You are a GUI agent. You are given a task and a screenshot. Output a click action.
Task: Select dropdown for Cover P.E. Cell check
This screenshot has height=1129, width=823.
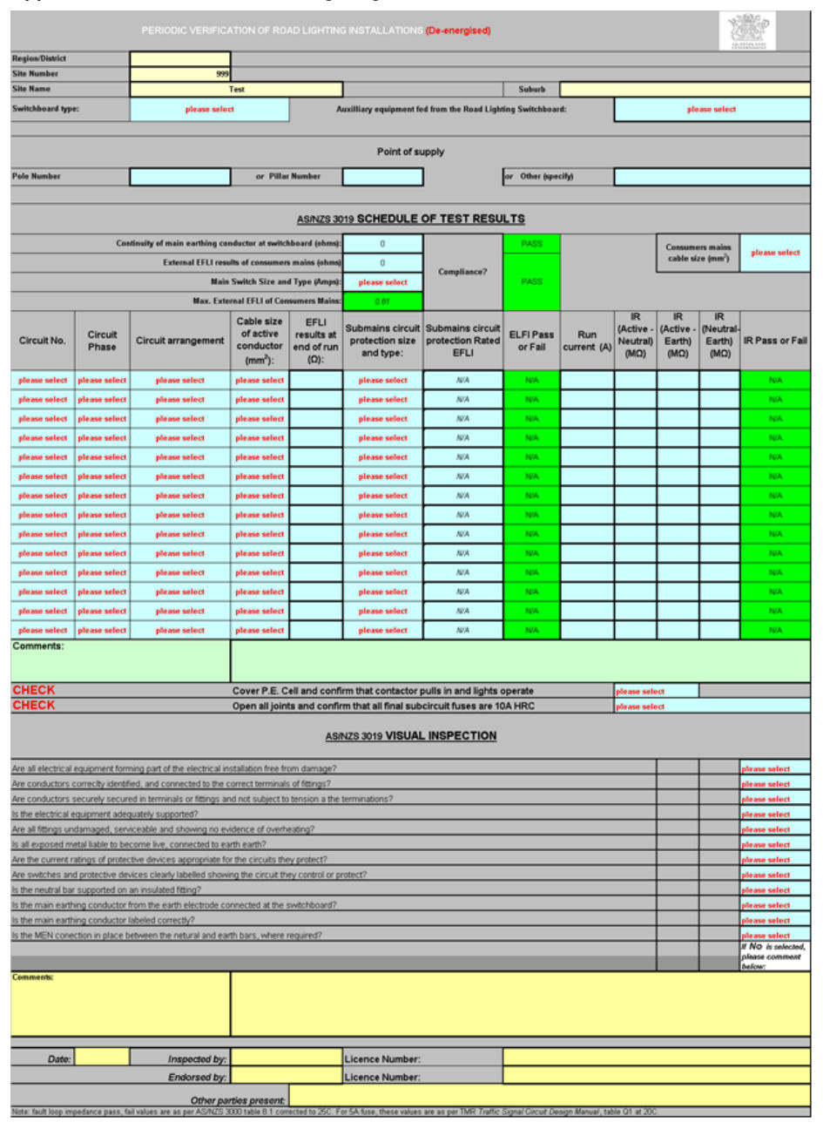[x=657, y=691]
